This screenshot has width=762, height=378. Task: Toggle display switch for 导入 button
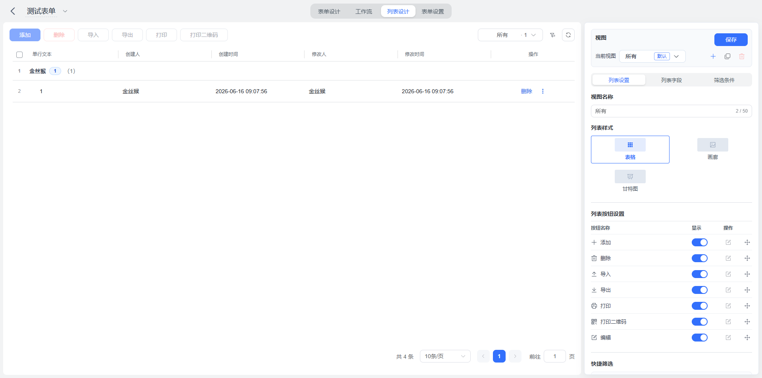click(700, 274)
